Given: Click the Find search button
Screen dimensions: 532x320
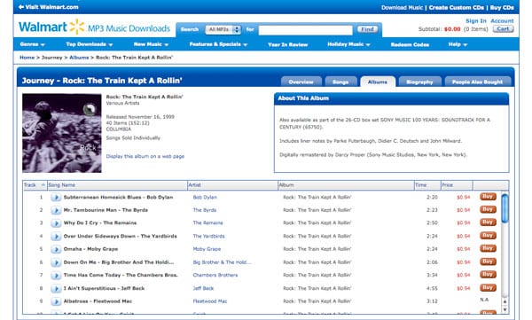Looking at the screenshot, I should click(367, 29).
